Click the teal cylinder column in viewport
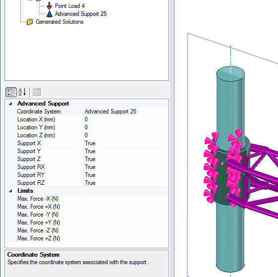This screenshot has width=278, height=277. pyautogui.click(x=230, y=110)
